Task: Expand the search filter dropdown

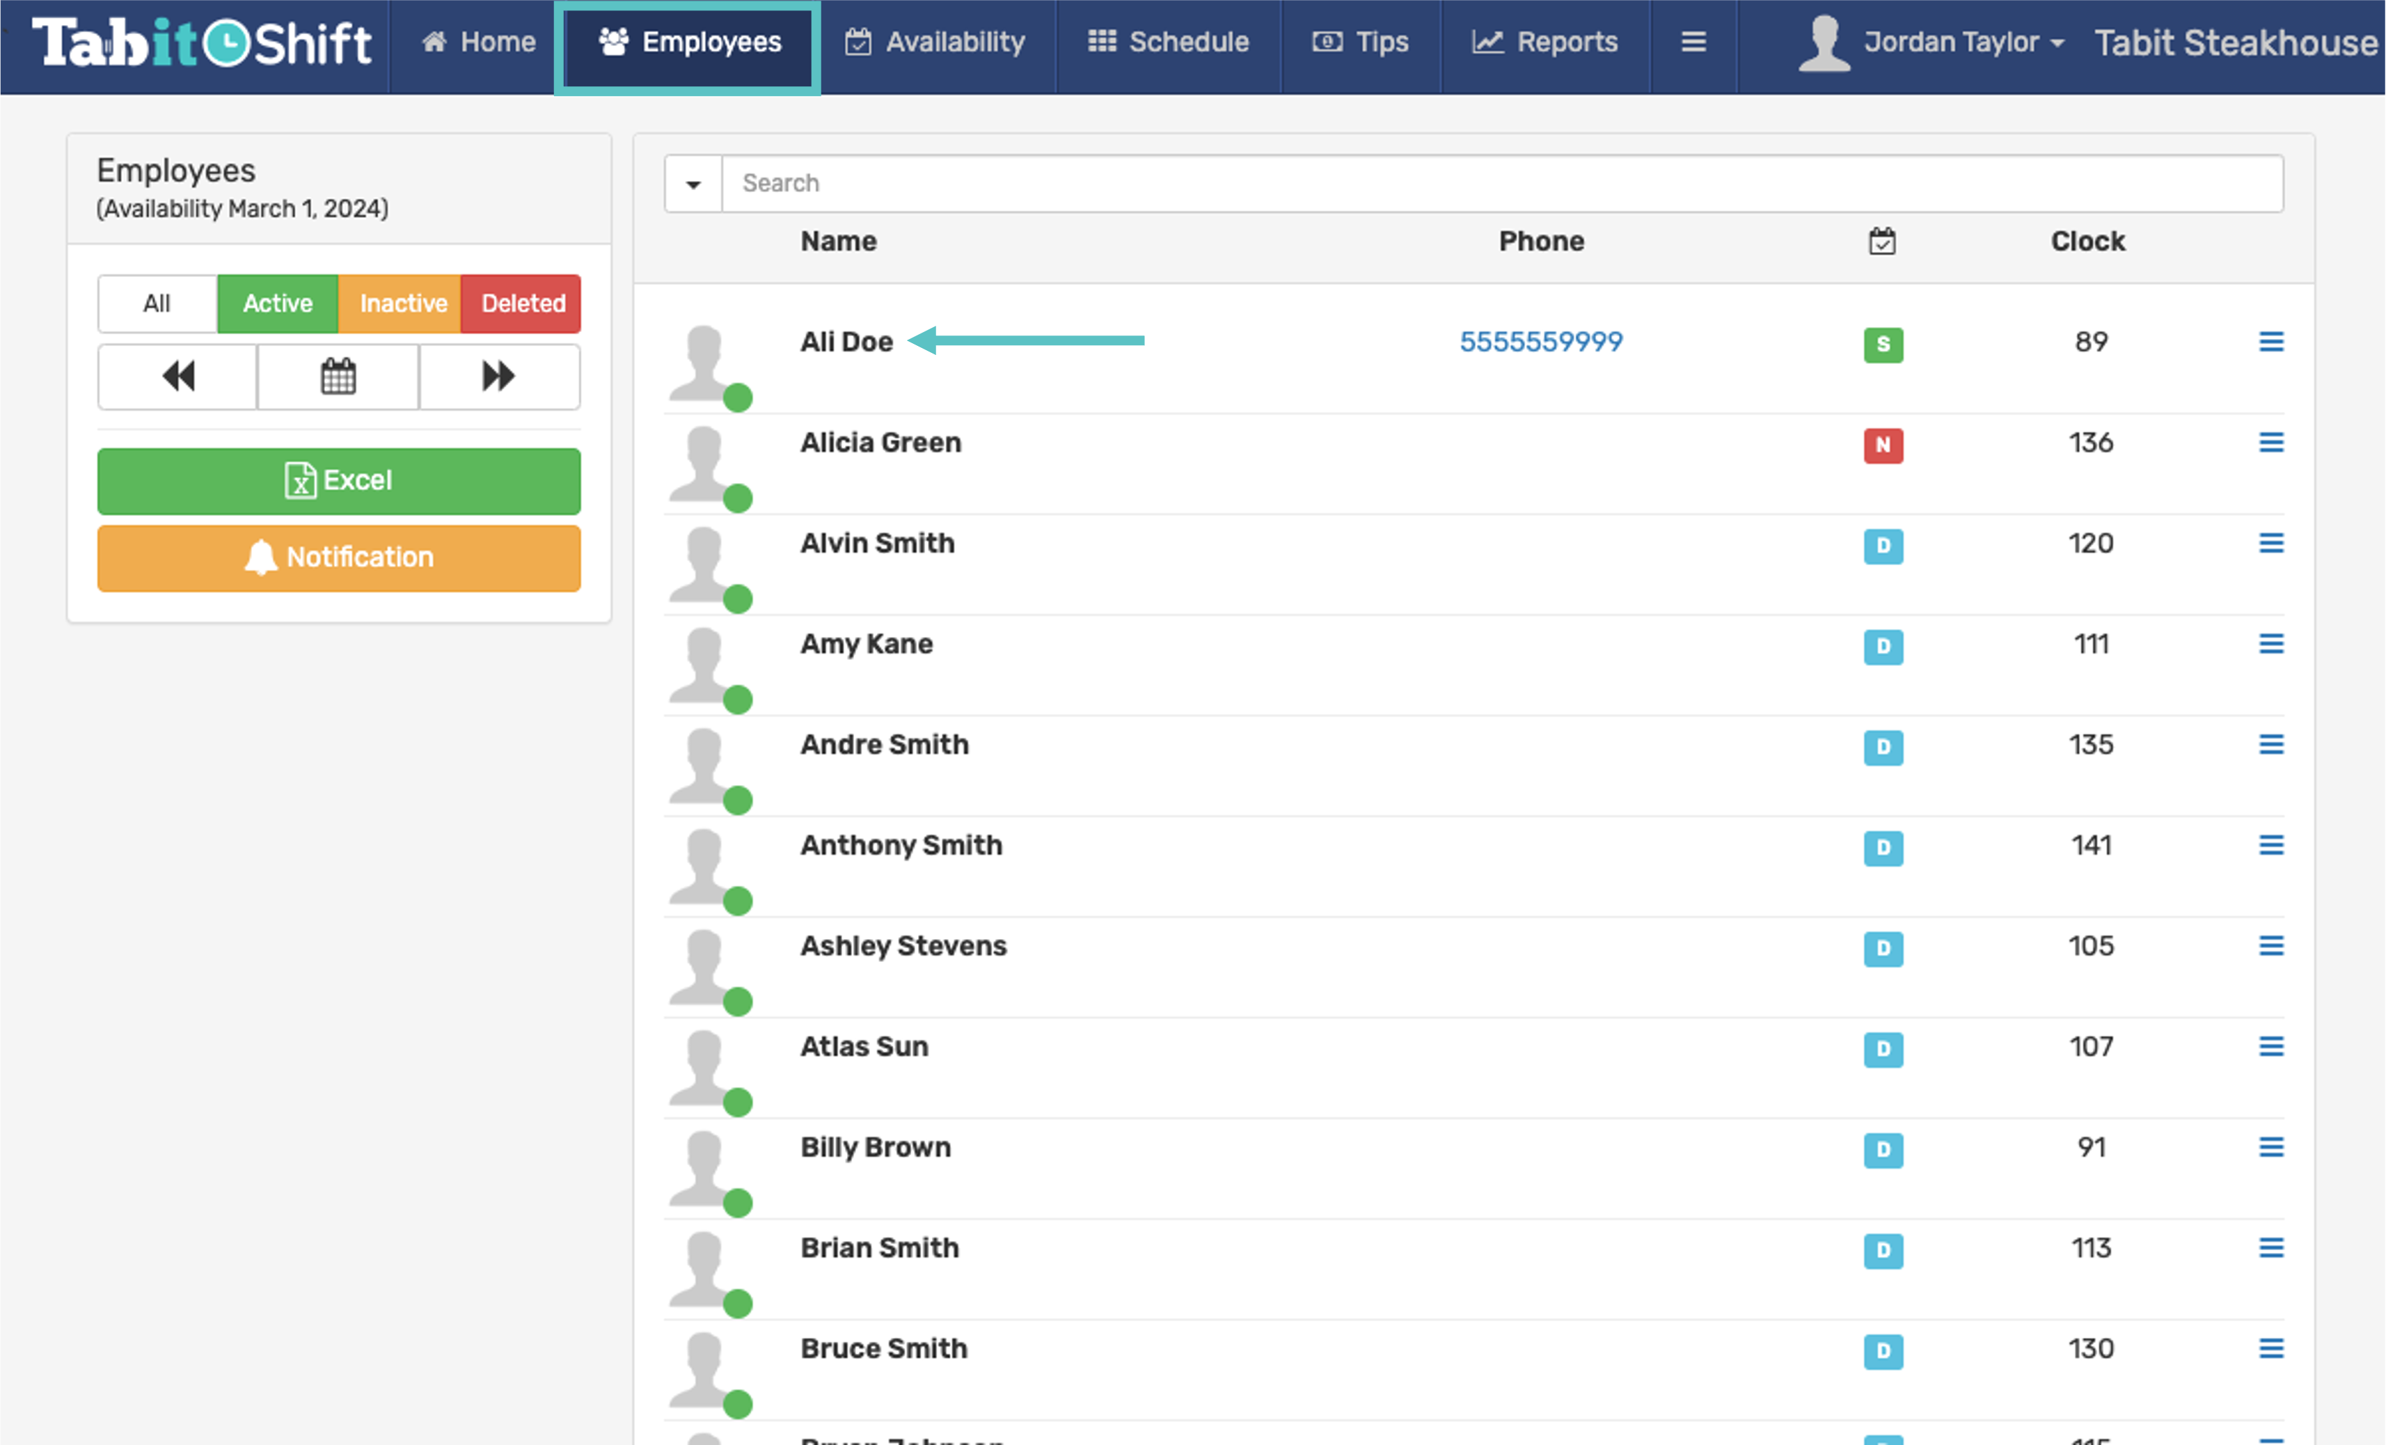Action: [x=693, y=184]
